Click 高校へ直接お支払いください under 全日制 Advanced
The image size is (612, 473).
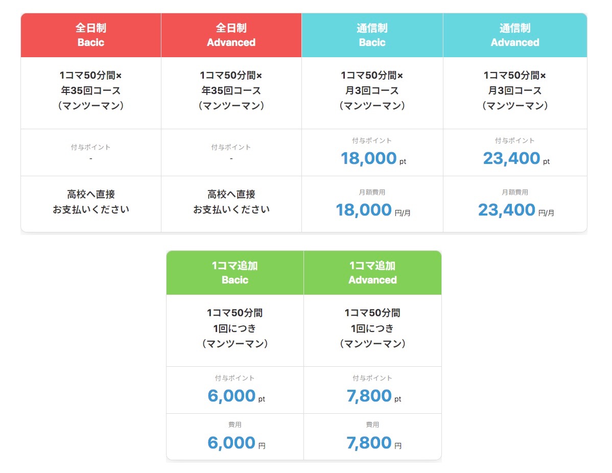231,202
